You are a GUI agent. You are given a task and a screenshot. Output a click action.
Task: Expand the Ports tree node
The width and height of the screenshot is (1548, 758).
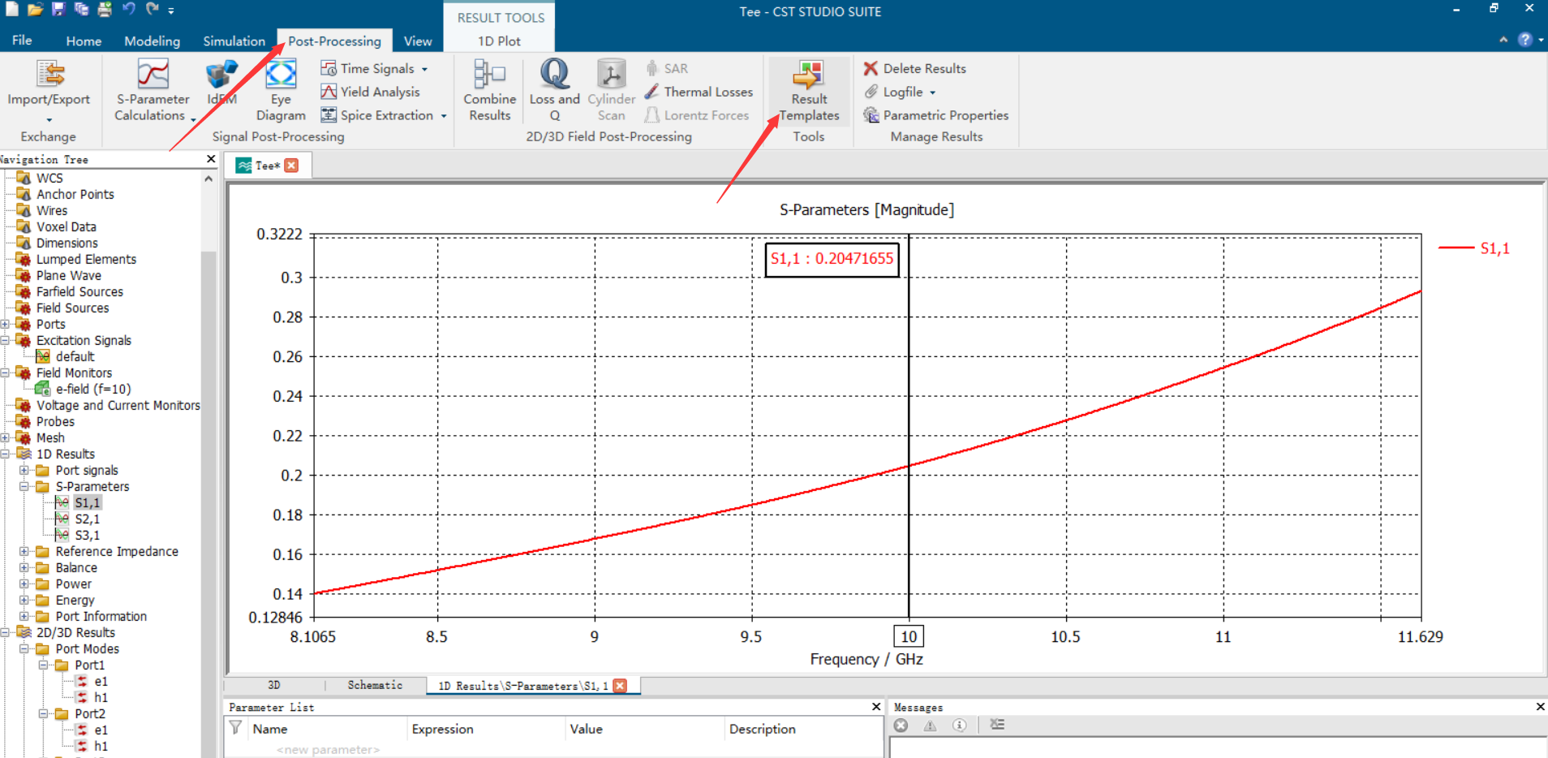(6, 325)
